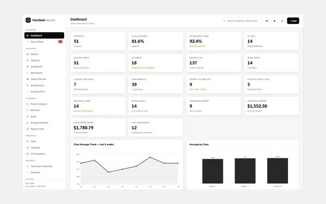
Task: Open Tutoring & Payments in sidebar
Action: 44,166
